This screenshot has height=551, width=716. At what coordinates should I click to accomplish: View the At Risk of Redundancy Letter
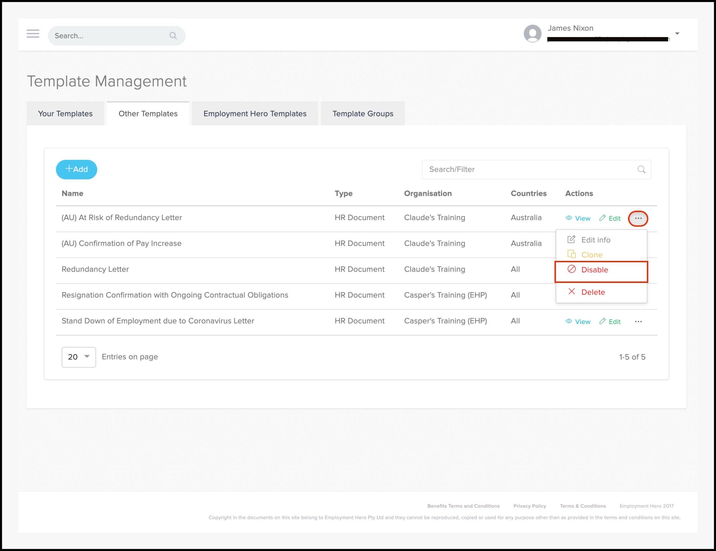[x=578, y=218]
